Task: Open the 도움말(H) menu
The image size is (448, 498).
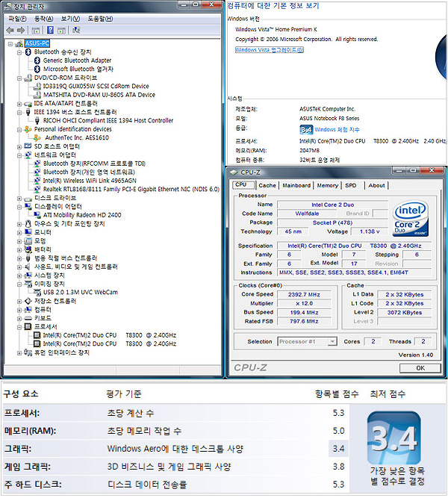Action: (x=100, y=19)
